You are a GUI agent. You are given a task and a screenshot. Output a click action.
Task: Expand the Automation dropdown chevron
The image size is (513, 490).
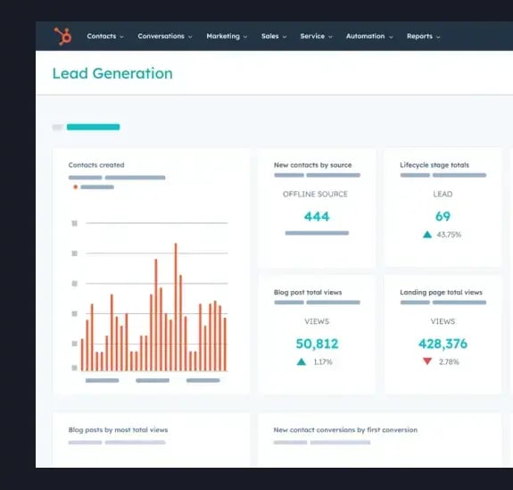click(x=391, y=37)
